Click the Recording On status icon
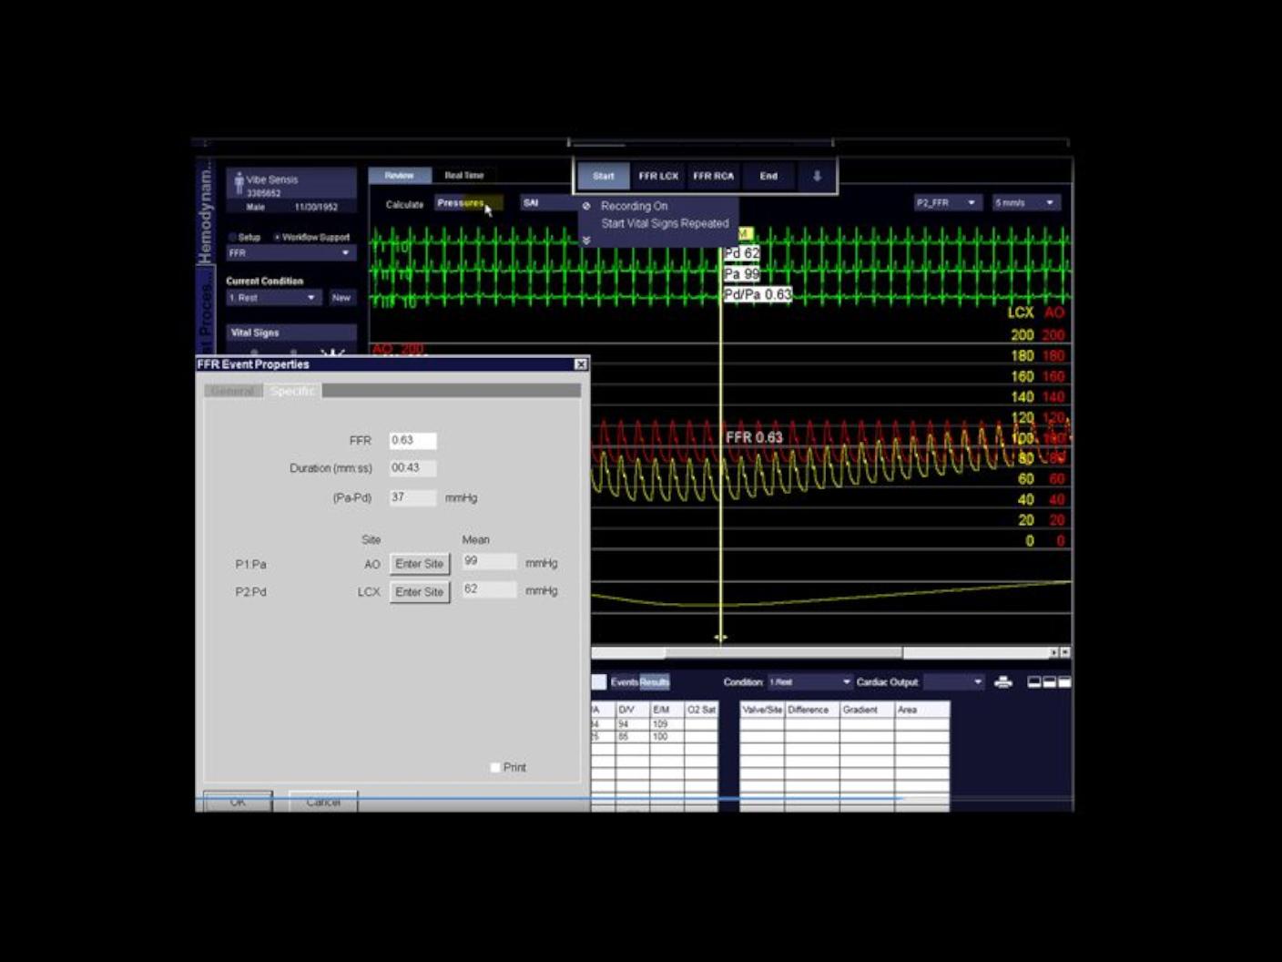The height and width of the screenshot is (962, 1282). pyautogui.click(x=586, y=206)
